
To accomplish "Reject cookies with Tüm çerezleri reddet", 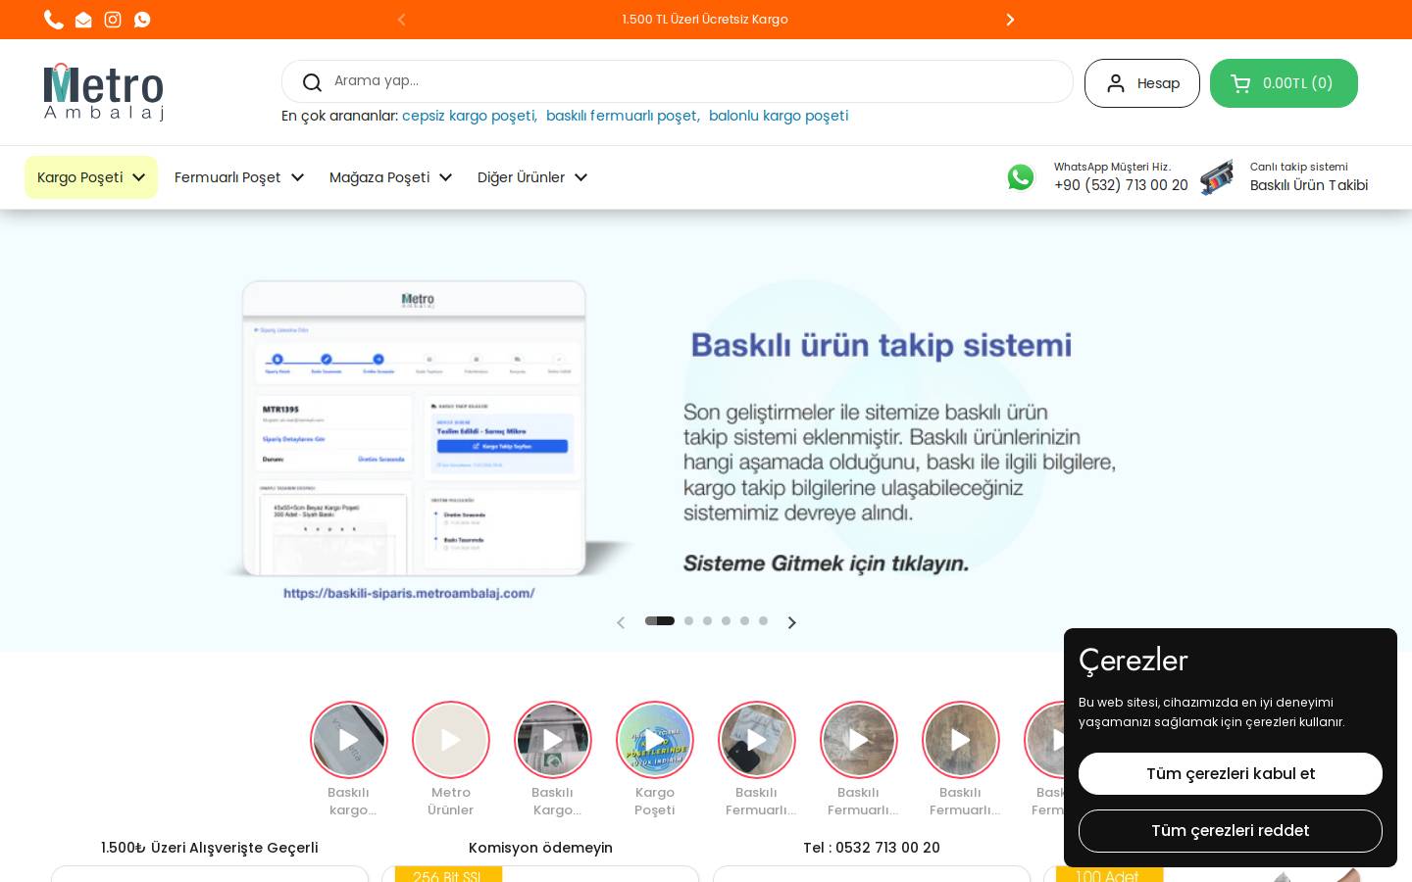I will (1231, 831).
